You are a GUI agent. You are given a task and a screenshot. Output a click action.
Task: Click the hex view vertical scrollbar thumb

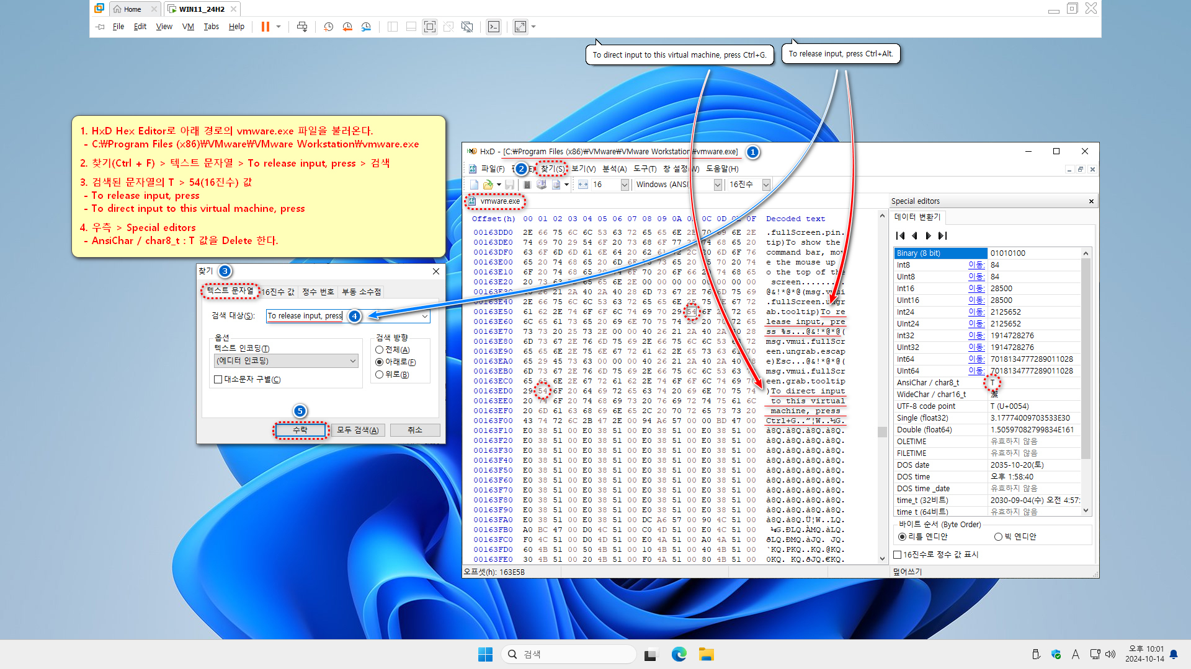click(882, 432)
